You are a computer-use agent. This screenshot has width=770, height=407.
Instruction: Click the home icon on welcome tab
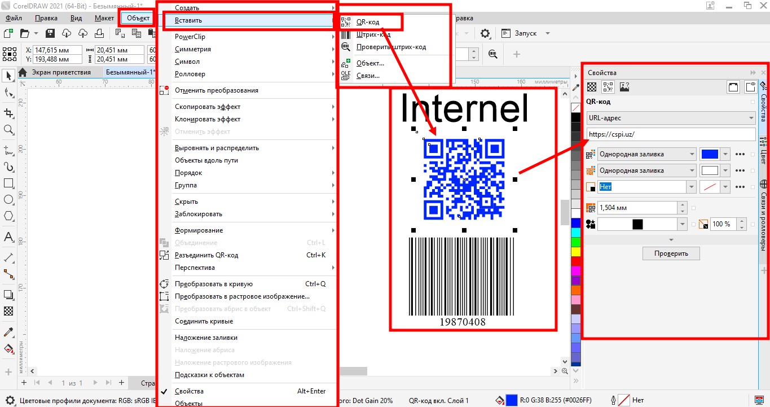23,72
